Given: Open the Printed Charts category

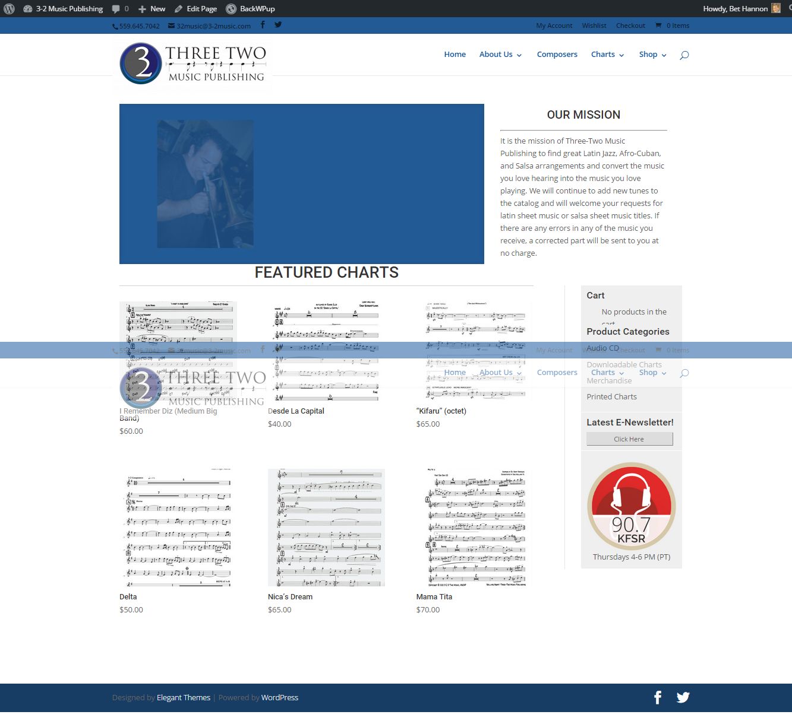Looking at the screenshot, I should (x=612, y=397).
